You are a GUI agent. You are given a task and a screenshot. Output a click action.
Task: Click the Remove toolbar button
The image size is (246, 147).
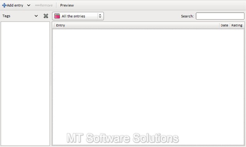click(x=44, y=5)
